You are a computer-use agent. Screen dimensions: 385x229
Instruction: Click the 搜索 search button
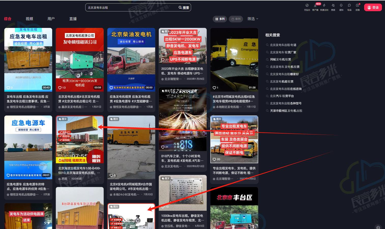click(184, 8)
